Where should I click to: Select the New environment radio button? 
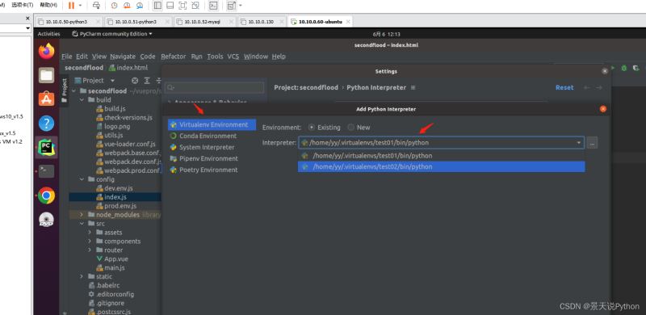(x=350, y=128)
